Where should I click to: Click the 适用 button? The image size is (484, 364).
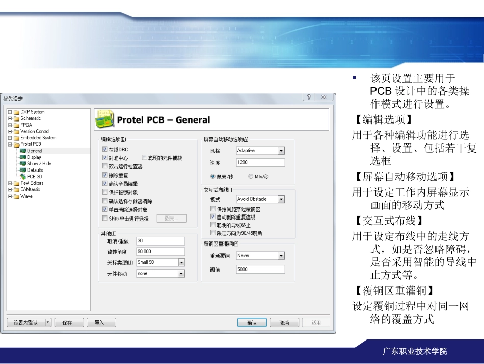click(x=316, y=322)
